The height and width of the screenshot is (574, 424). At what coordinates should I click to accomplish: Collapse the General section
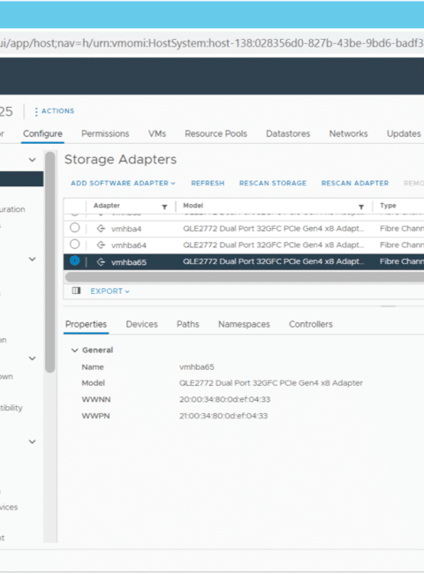coord(75,351)
